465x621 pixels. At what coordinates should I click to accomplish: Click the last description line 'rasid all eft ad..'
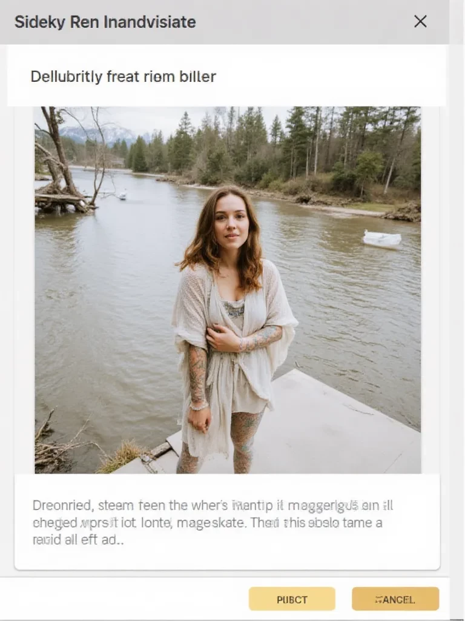pos(77,540)
